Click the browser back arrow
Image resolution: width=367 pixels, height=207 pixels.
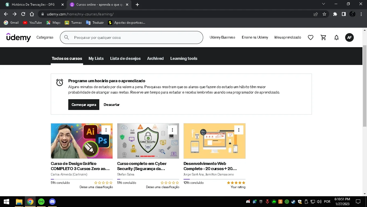pos(6,14)
